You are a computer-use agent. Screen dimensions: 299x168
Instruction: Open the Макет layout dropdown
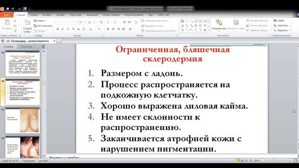click(x=40, y=21)
